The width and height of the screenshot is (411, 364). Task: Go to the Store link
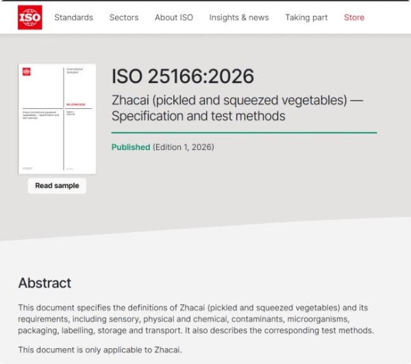354,18
